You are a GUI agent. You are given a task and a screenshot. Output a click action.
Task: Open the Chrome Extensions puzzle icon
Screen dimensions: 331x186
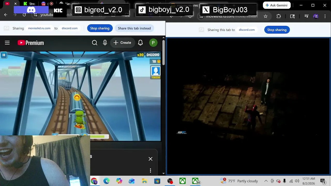click(x=279, y=16)
